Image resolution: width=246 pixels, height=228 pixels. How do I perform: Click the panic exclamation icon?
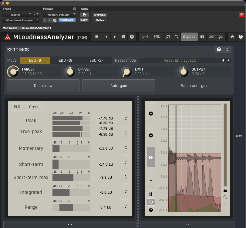click(x=202, y=37)
